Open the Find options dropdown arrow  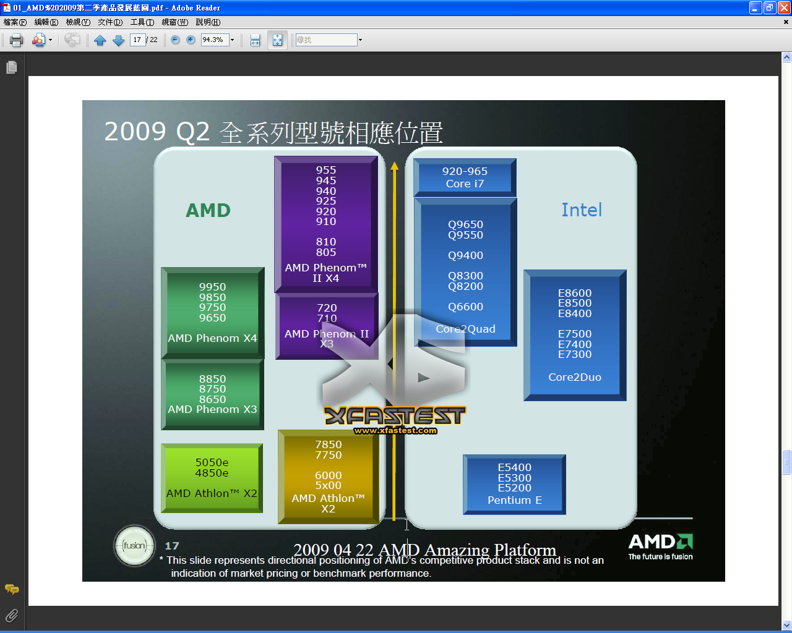click(x=360, y=40)
